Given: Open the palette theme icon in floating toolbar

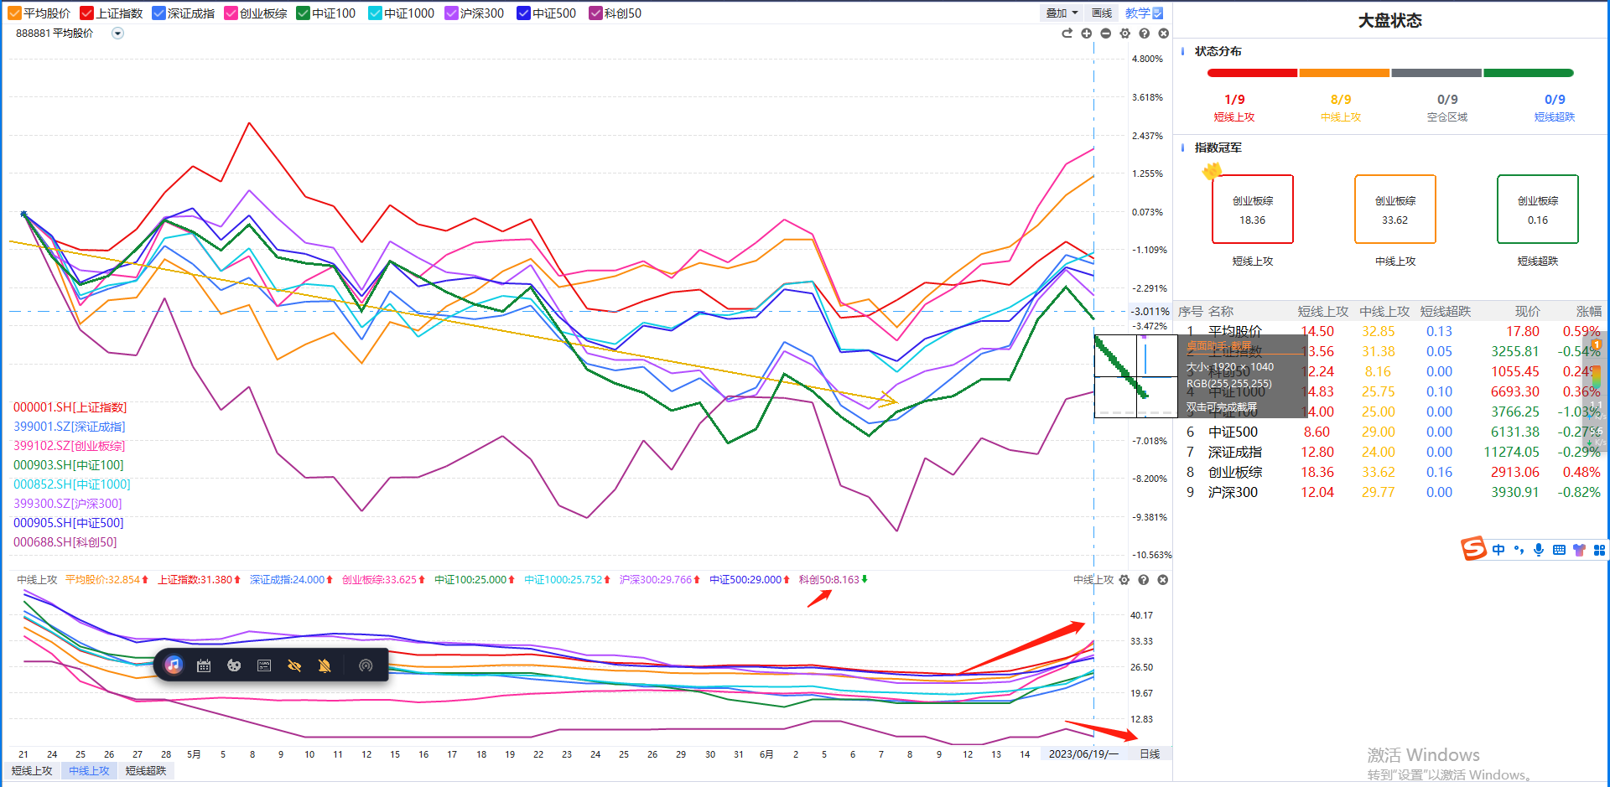Looking at the screenshot, I should tap(234, 665).
